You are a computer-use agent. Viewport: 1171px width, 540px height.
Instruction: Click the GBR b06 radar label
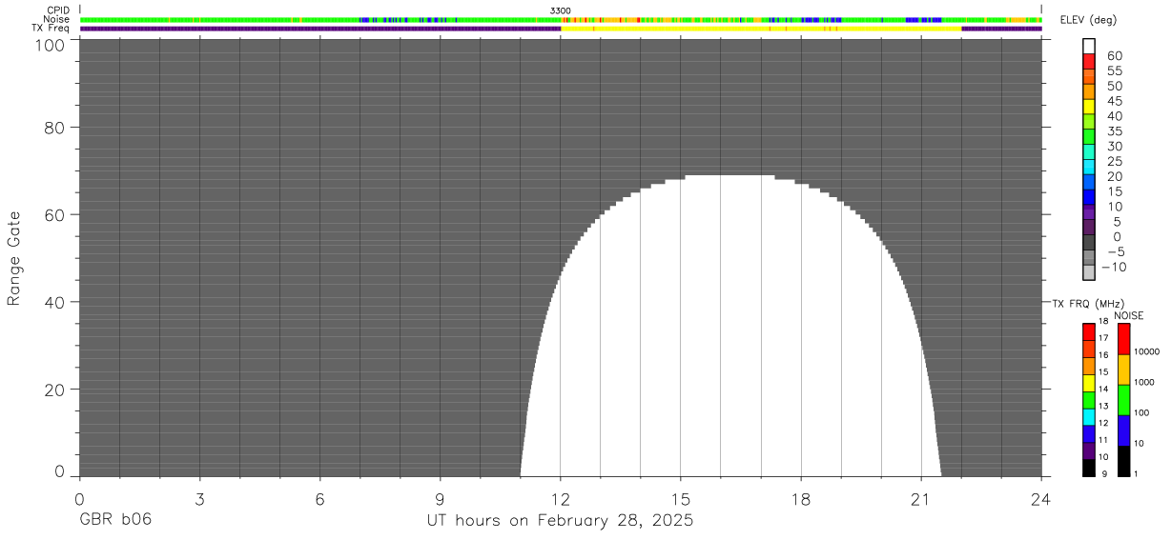pos(115,521)
